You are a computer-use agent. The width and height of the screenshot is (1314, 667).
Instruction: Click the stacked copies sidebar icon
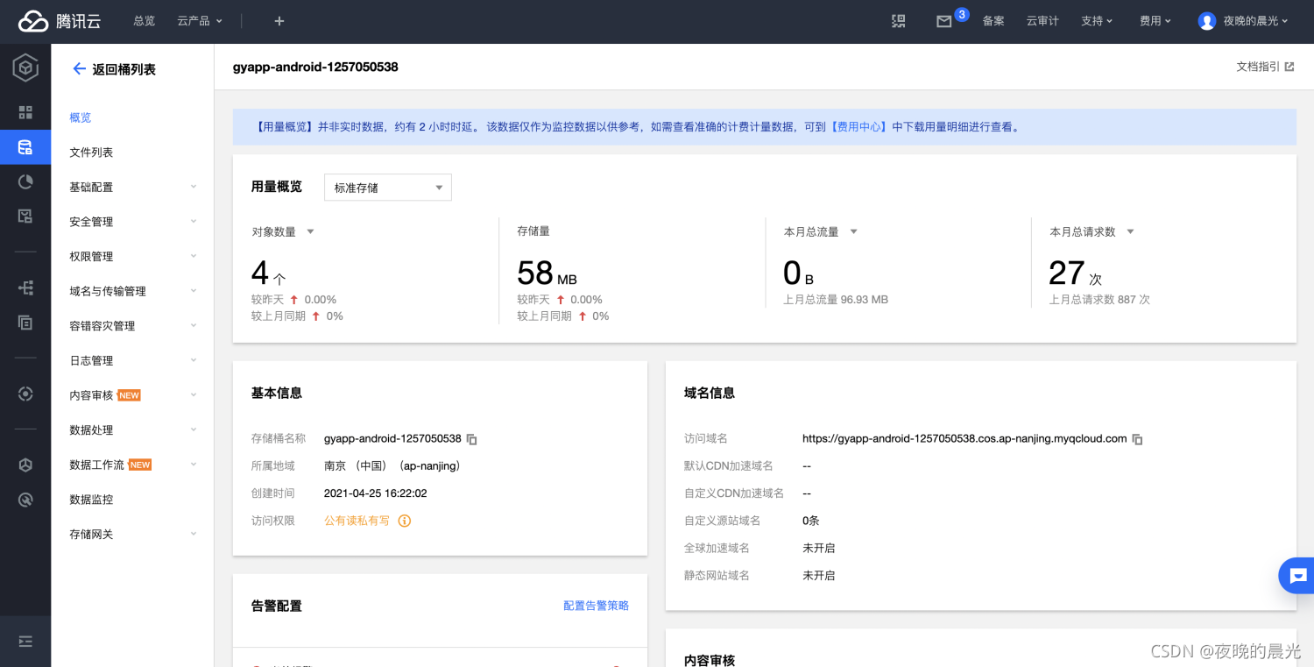click(25, 323)
